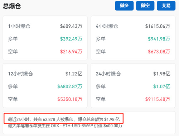Click the 1-hour 空单 value $216.94万
Screen dimensions: 179x136
click(x=71, y=52)
